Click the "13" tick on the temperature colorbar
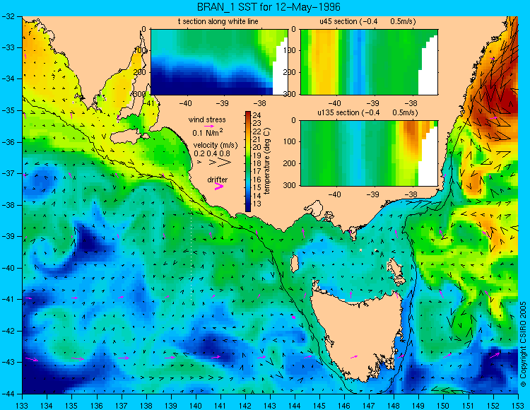Screen dimensions: 530x410 tap(257, 204)
